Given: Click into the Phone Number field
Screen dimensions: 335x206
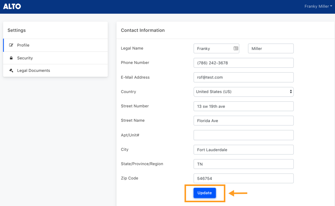Looking at the screenshot, I should 243,63.
